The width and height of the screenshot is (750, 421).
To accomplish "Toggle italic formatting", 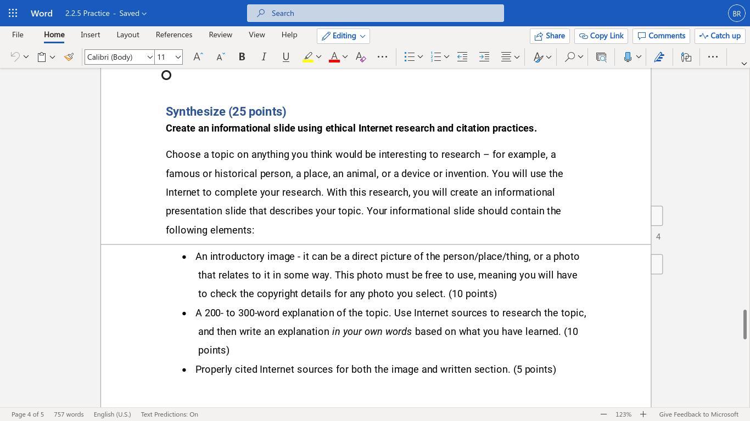I will (264, 57).
